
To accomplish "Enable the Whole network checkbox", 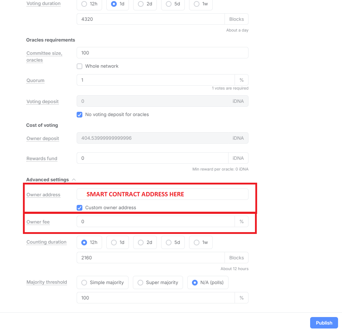I will pyautogui.click(x=80, y=66).
